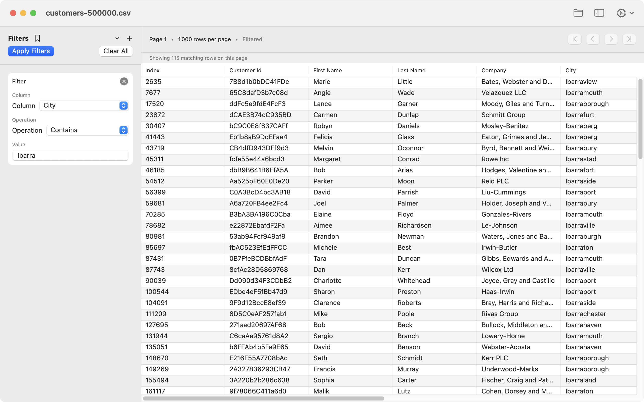The height and width of the screenshot is (402, 644).
Task: Open the Operation dropdown set to Contains
Action: click(88, 130)
